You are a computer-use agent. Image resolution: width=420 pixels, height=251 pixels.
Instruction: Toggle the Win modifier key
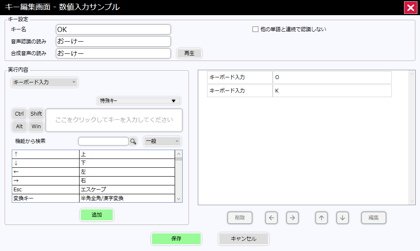[36, 126]
